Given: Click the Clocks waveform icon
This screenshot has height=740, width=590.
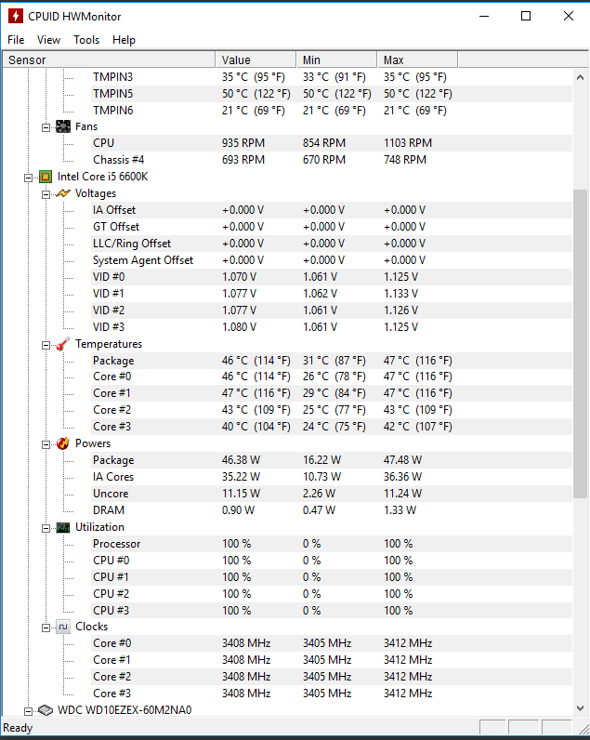Looking at the screenshot, I should click(x=63, y=627).
